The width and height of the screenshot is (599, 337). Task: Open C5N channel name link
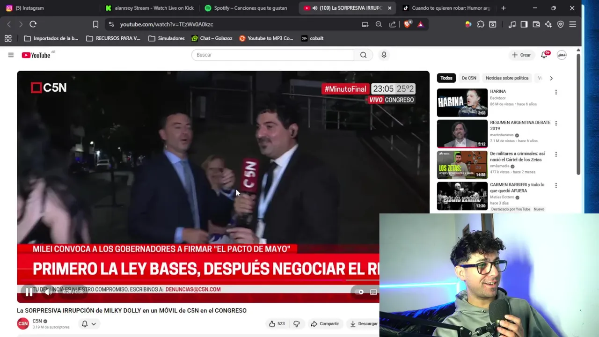point(37,321)
